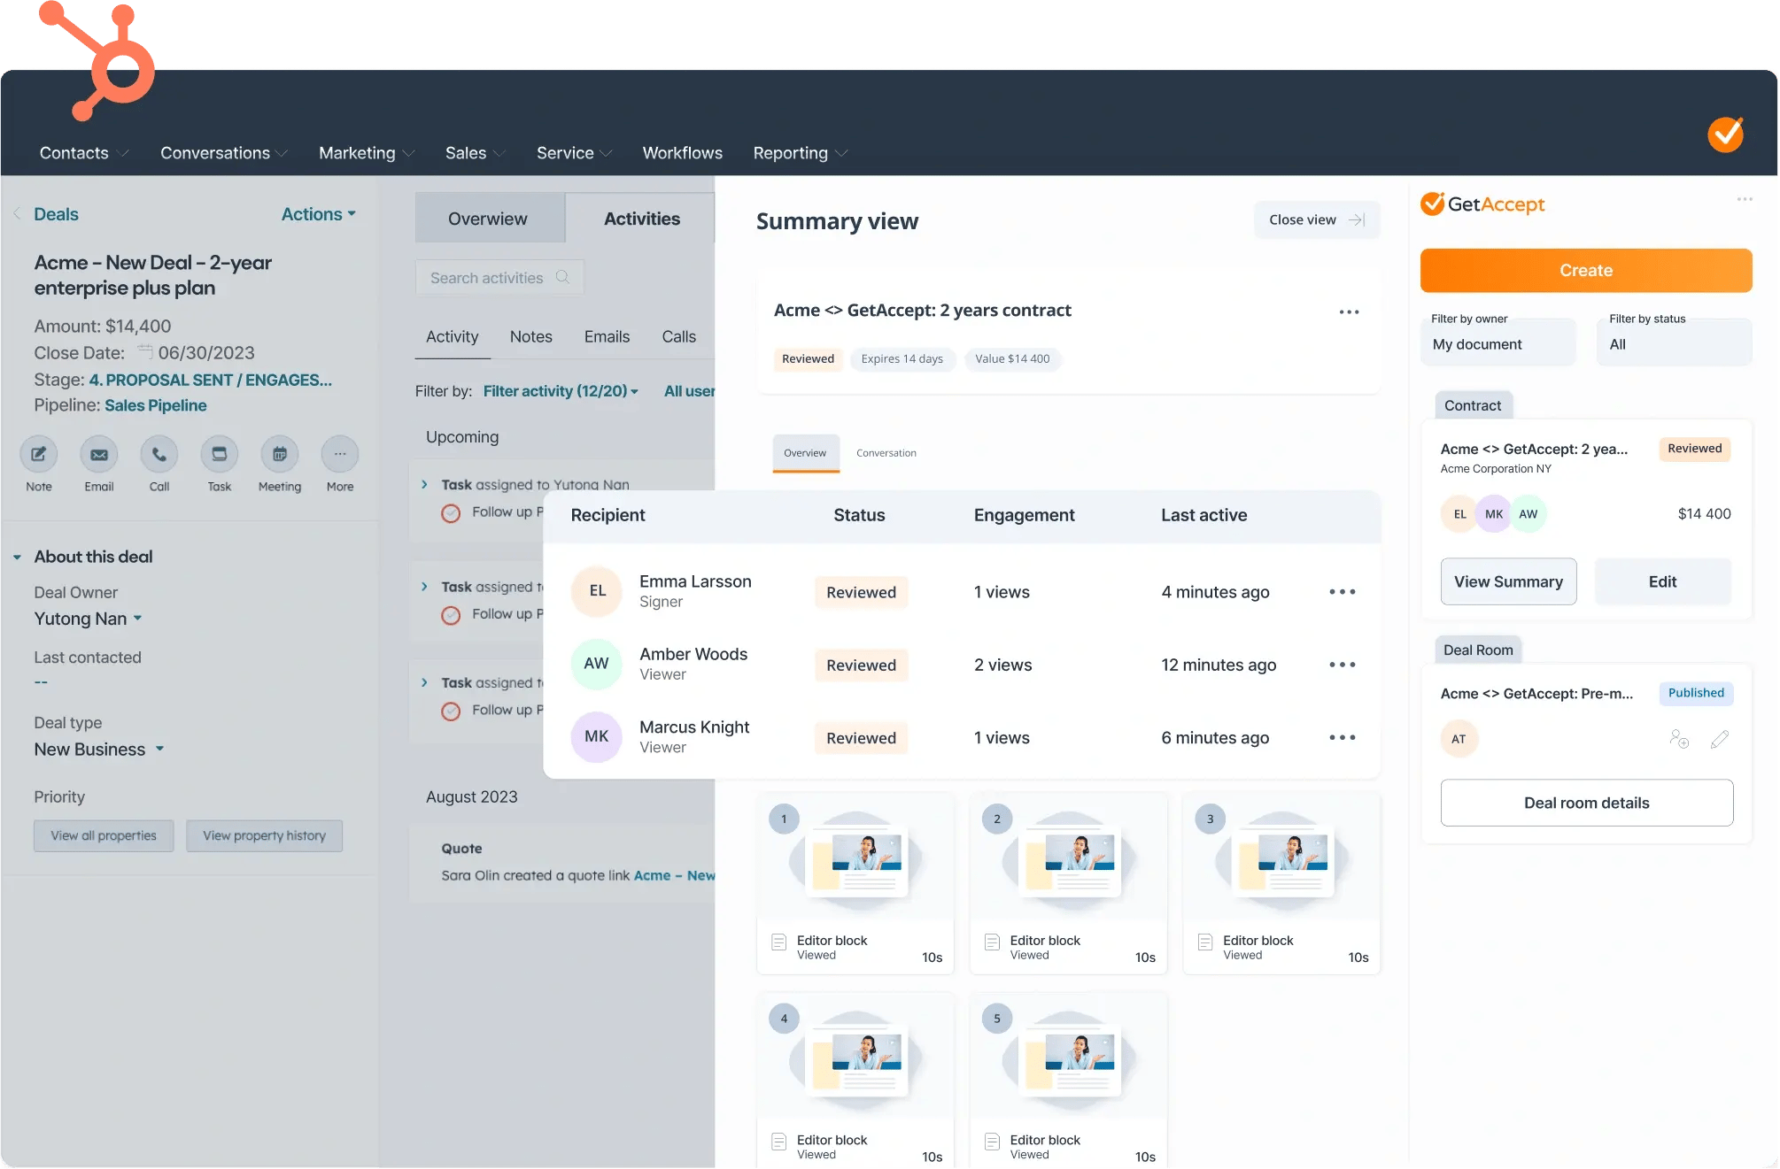
Task: Collapse About this deal section
Action: click(x=17, y=558)
